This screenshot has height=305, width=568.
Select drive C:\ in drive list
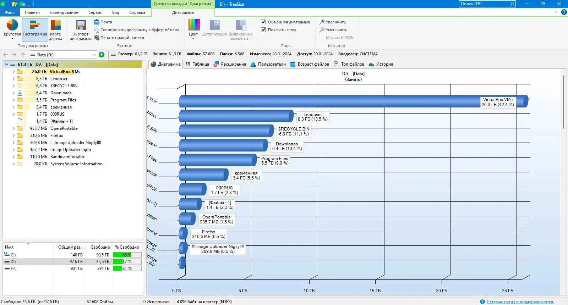pos(72,255)
